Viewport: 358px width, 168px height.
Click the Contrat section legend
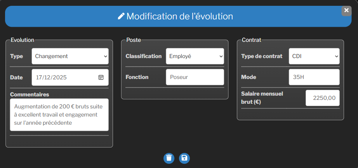click(x=251, y=39)
